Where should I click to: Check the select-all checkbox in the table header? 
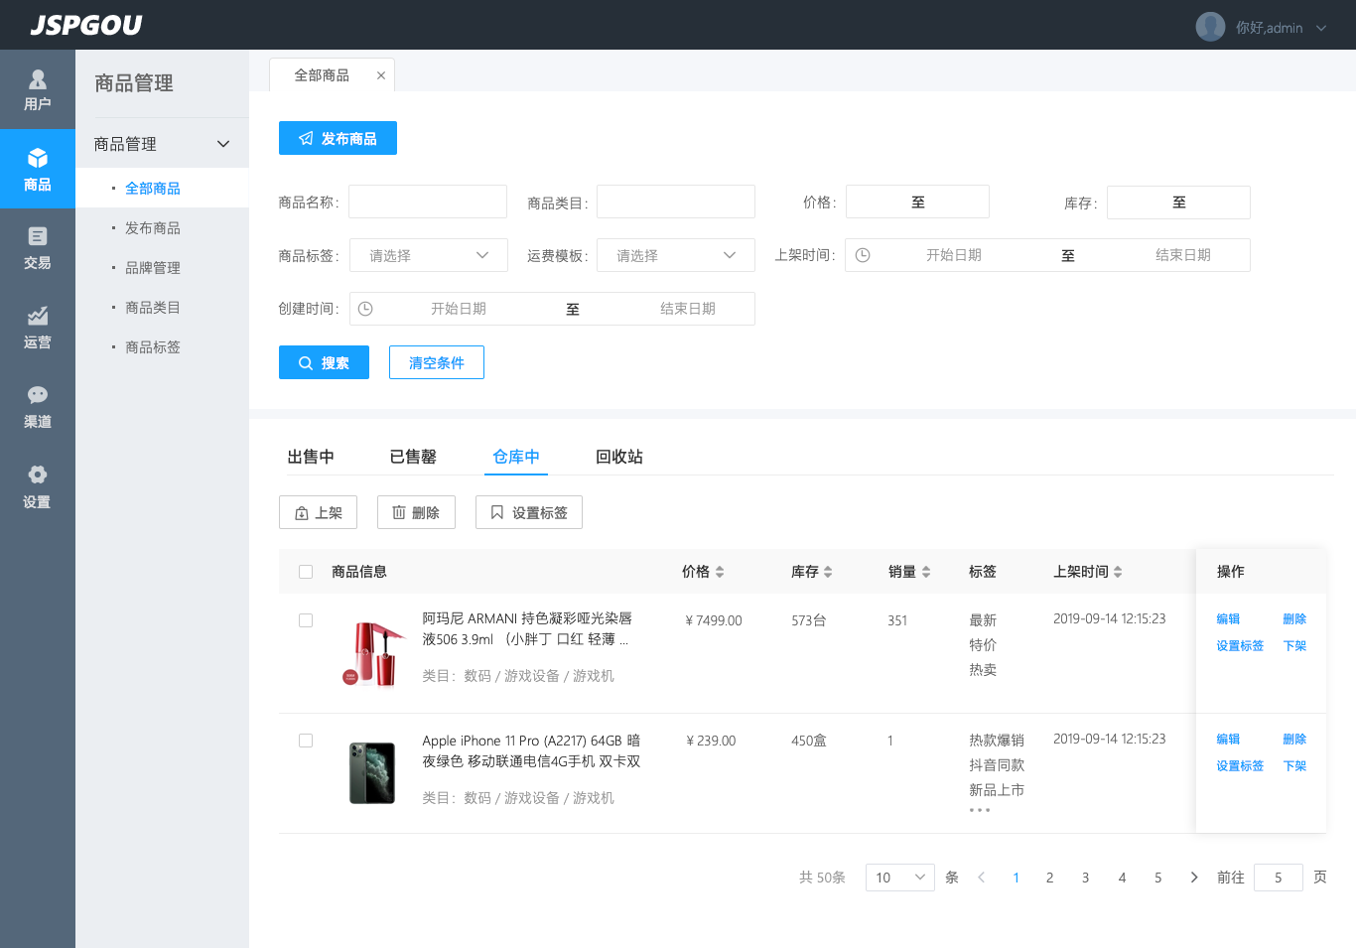[306, 571]
